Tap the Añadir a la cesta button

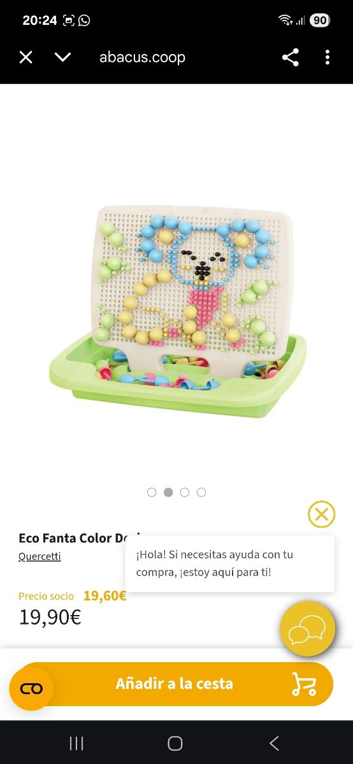[x=175, y=684]
